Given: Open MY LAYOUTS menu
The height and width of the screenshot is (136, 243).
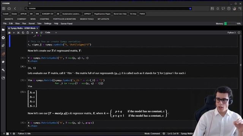Looking at the screenshot, I should (x=103, y=19).
